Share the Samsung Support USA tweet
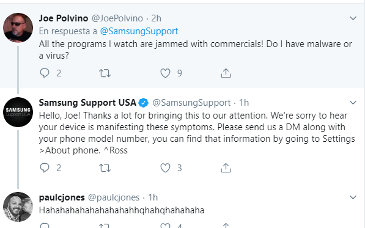This screenshot has height=228, width=365. [x=226, y=167]
